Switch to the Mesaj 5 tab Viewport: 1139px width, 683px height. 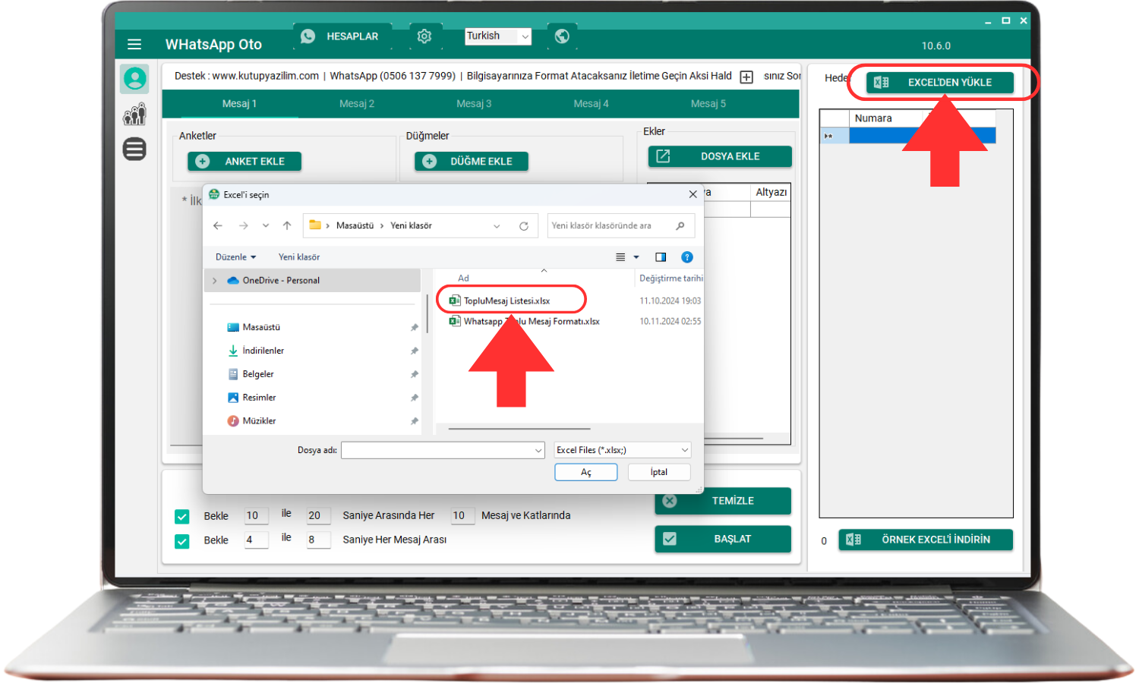[708, 103]
